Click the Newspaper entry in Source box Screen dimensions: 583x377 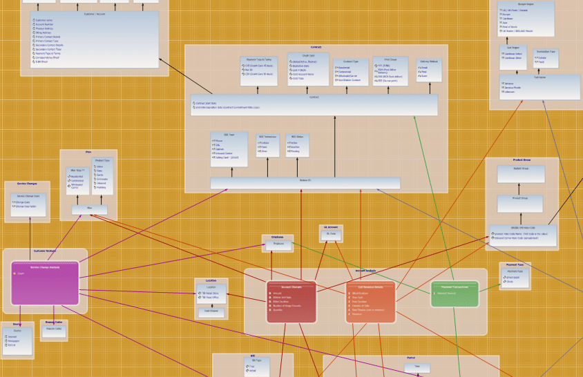(x=14, y=341)
